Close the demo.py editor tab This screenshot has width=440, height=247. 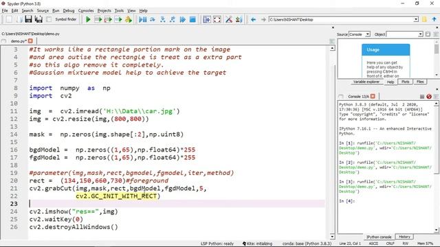[30, 41]
